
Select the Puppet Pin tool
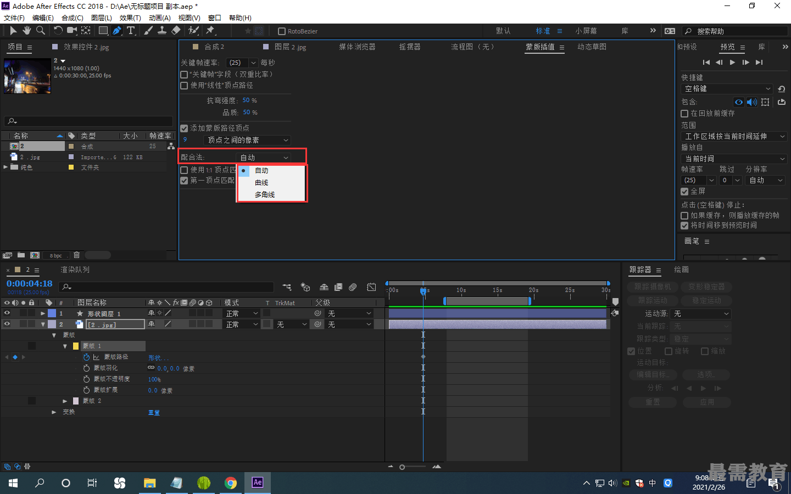click(210, 31)
